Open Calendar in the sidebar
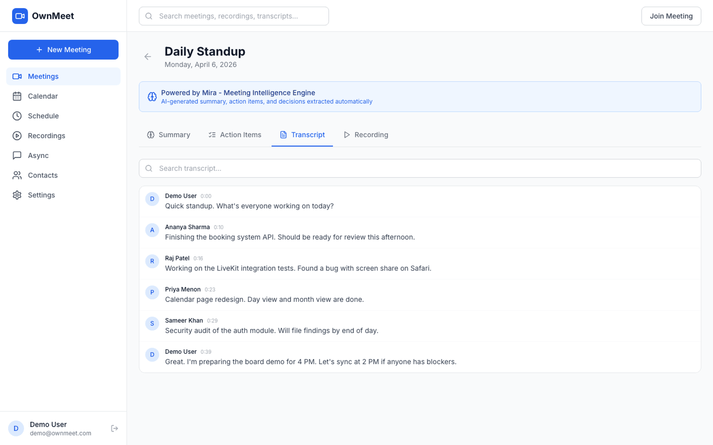The height and width of the screenshot is (445, 713). pos(63,96)
